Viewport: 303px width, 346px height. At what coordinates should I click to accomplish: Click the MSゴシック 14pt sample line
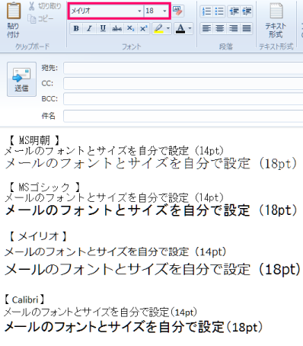[x=114, y=197]
